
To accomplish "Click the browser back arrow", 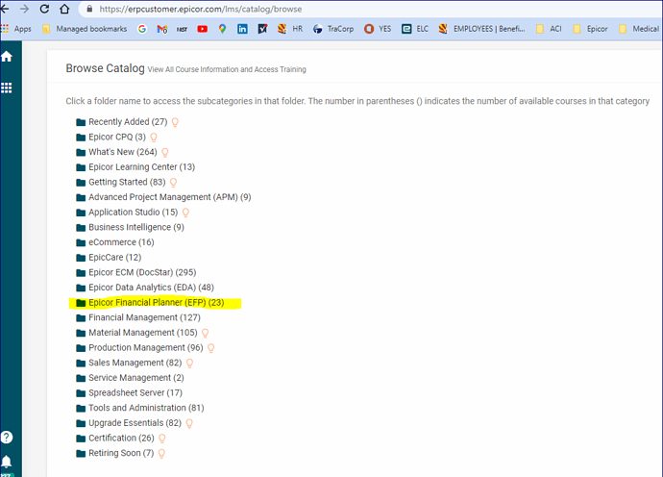I will [4, 9].
